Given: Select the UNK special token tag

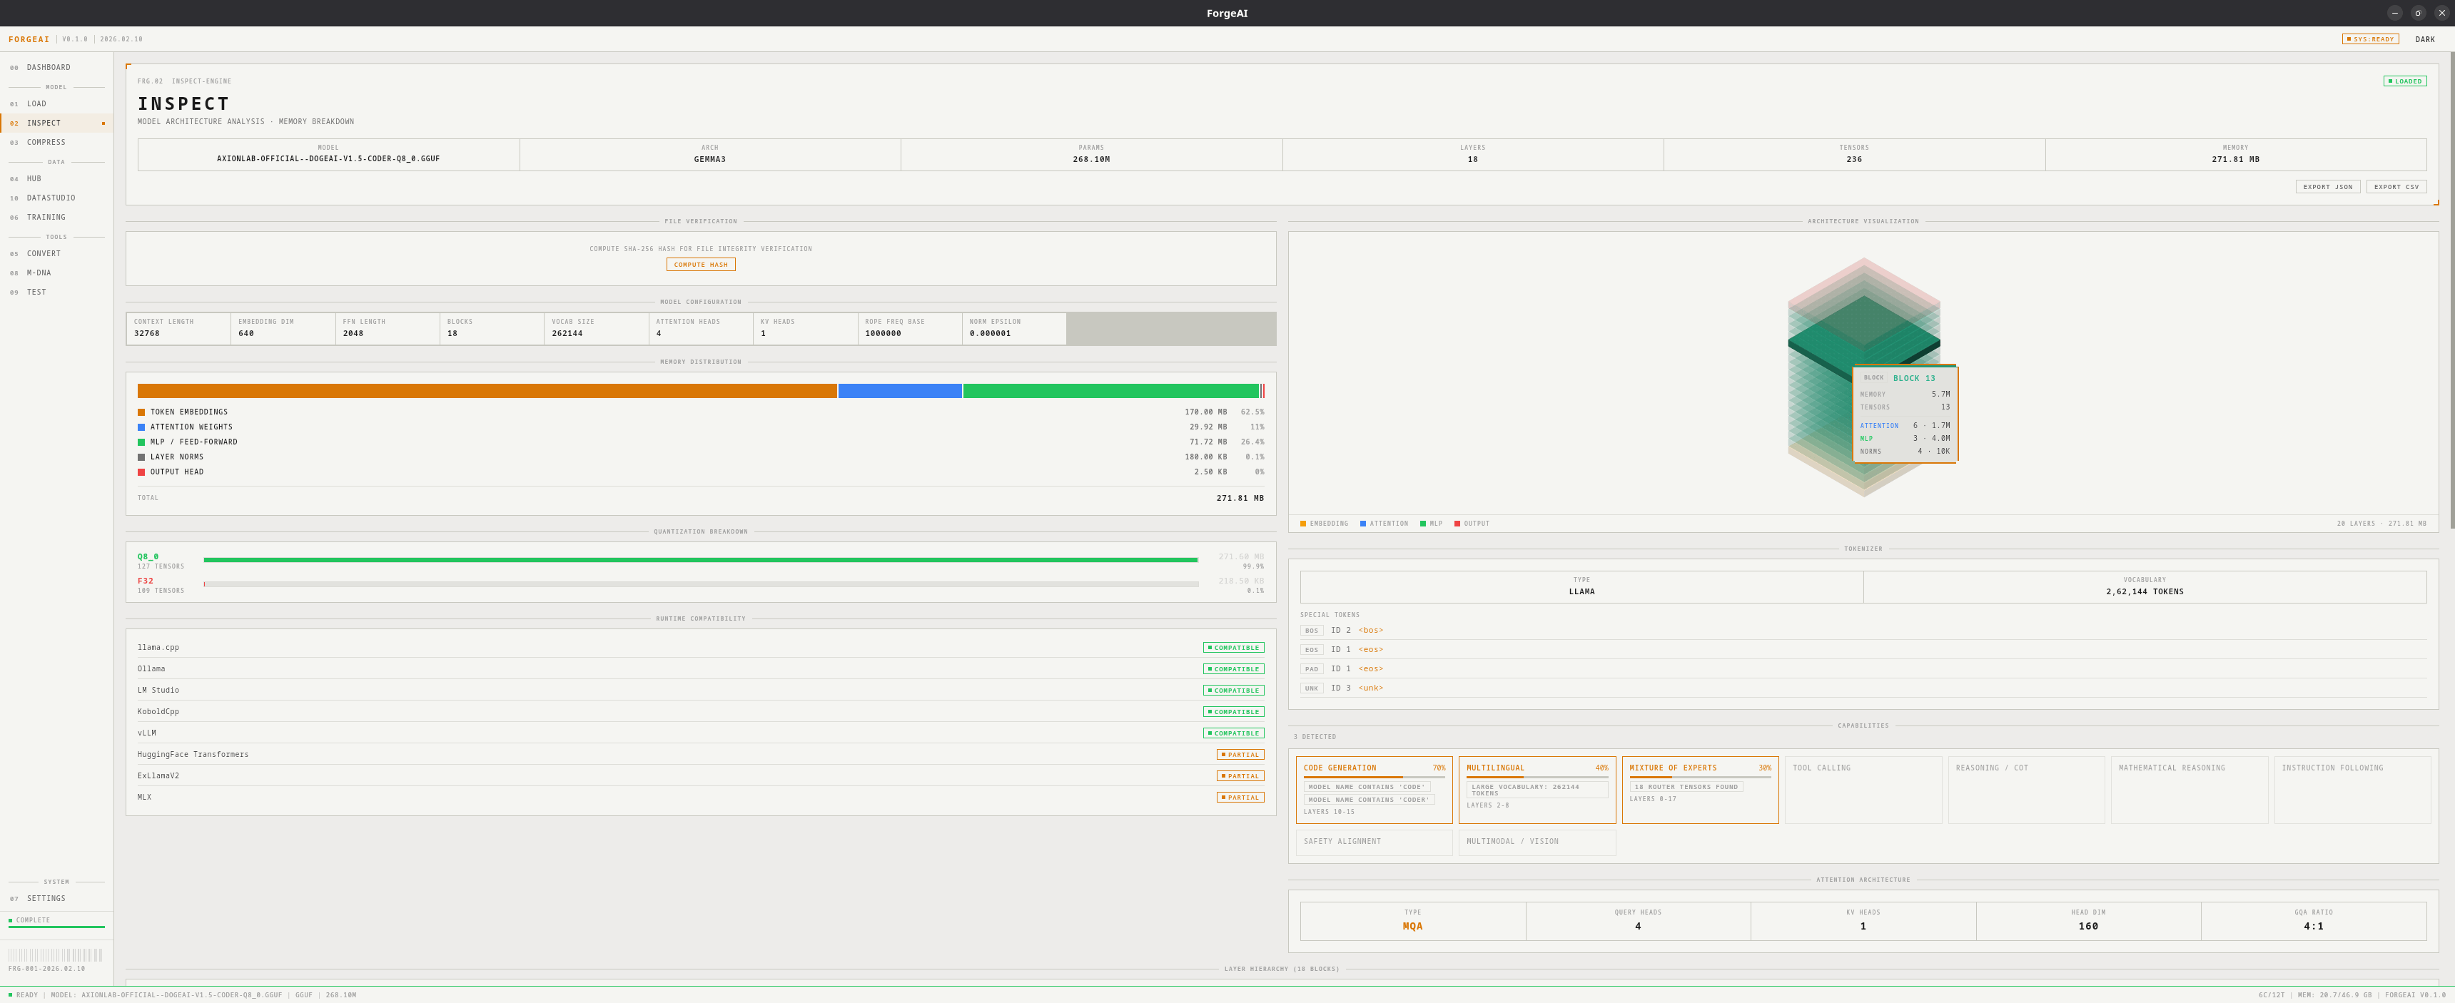Looking at the screenshot, I should (x=1312, y=688).
